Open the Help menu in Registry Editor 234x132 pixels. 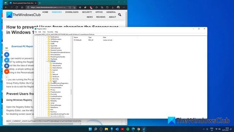56,32
